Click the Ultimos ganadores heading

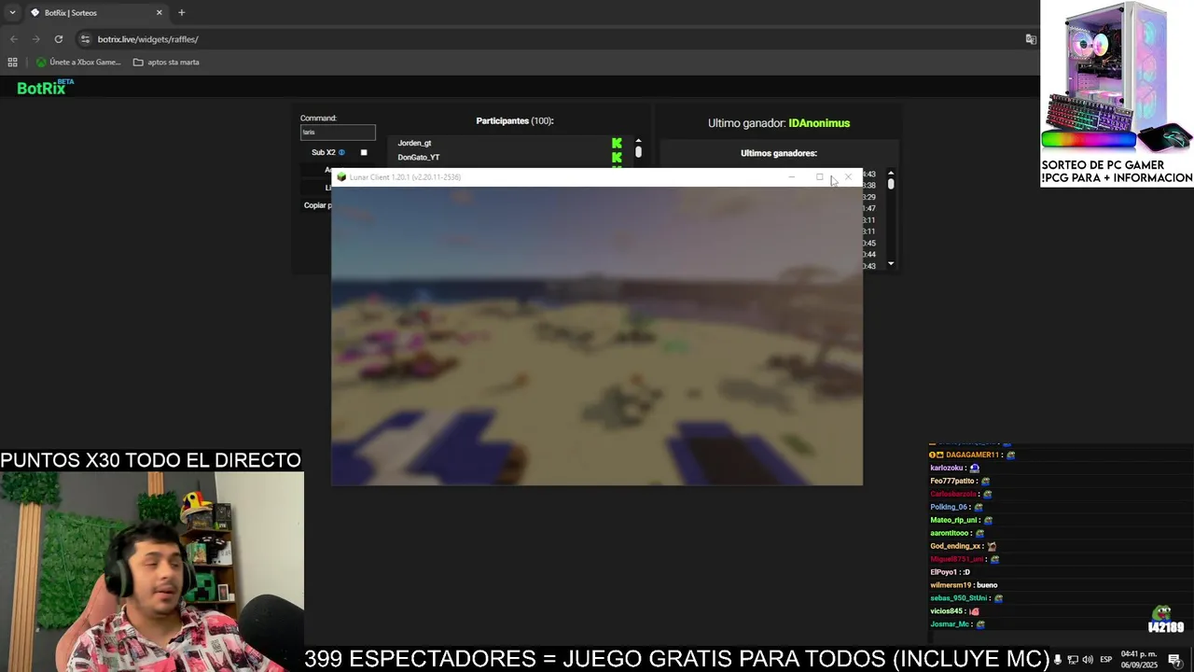[x=779, y=153]
